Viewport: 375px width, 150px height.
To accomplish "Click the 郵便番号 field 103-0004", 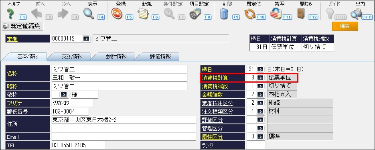I will coord(70,111).
